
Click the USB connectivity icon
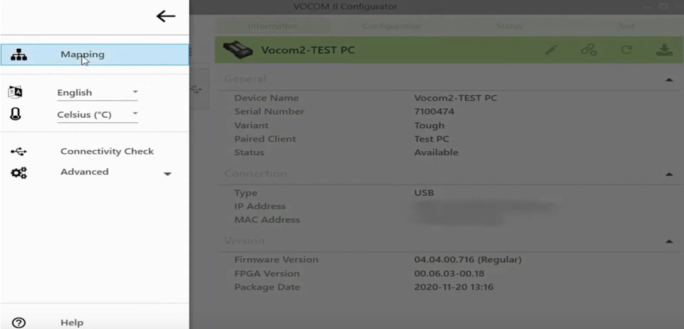point(19,151)
